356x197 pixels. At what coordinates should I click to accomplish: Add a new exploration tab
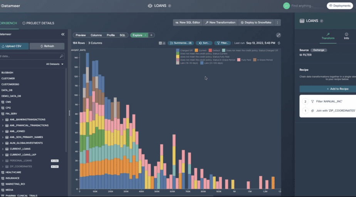coord(151,35)
